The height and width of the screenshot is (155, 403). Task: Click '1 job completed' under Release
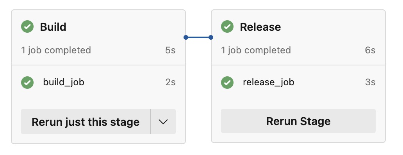pos(256,50)
